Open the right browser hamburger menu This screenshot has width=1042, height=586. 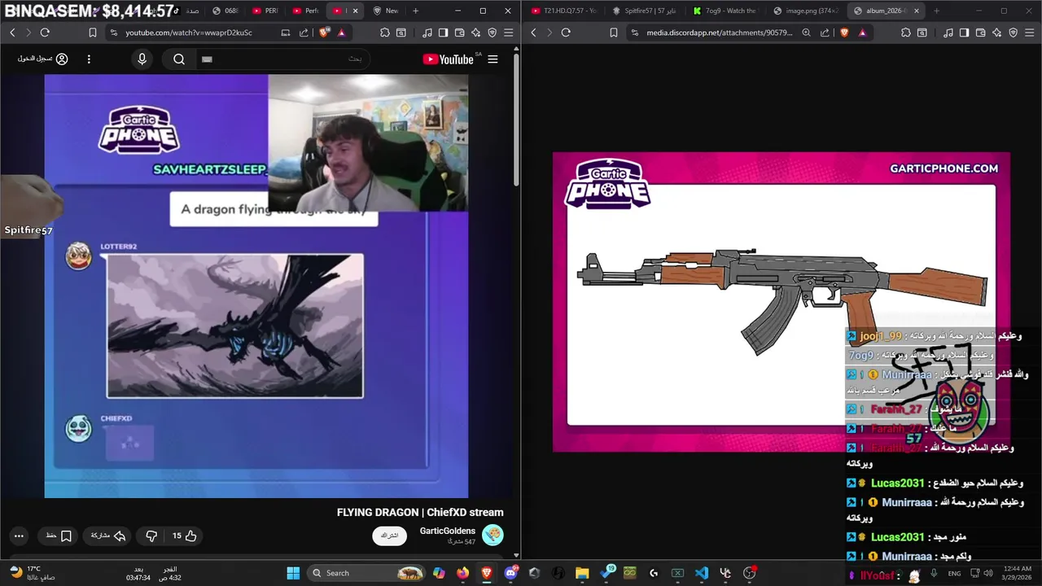coord(1030,33)
